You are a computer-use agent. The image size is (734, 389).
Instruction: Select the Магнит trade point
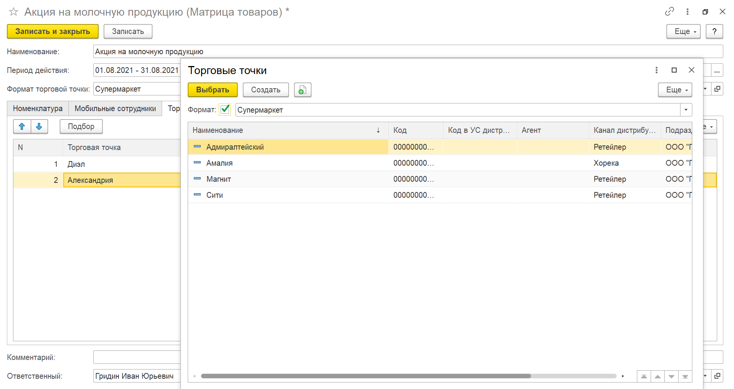tap(440, 179)
